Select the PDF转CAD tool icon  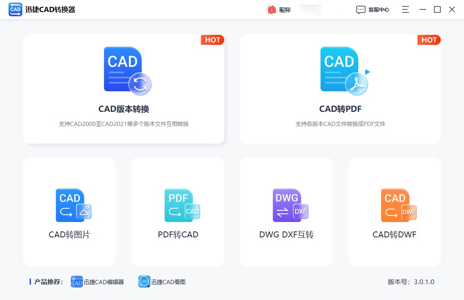tap(182, 205)
